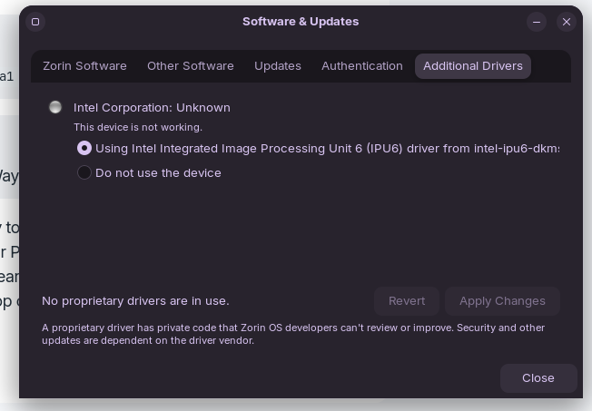The height and width of the screenshot is (411, 592).
Task: Click the Intel device status indicator icon
Action: point(55,107)
